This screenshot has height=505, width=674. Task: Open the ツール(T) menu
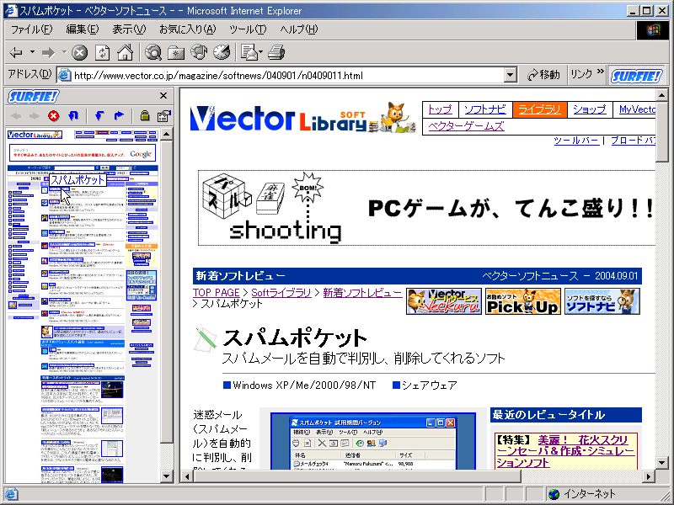click(248, 29)
